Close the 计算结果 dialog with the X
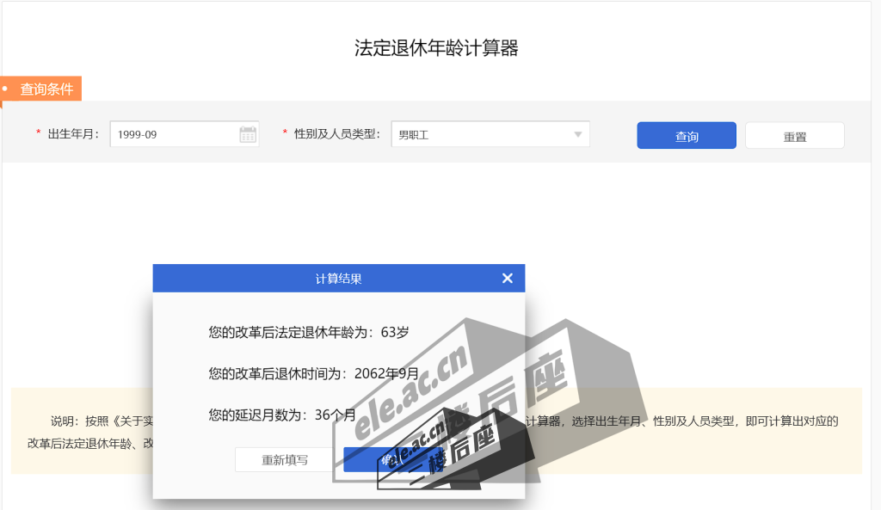This screenshot has height=510, width=881. 507,278
